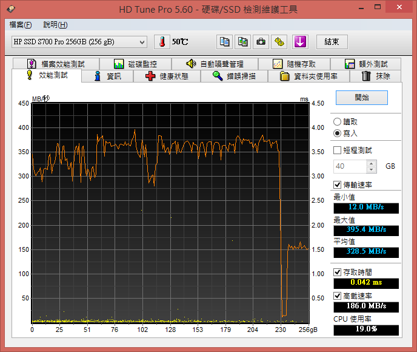Click the 最大值 maximum label
Screen dimensions: 417x352
click(344, 220)
